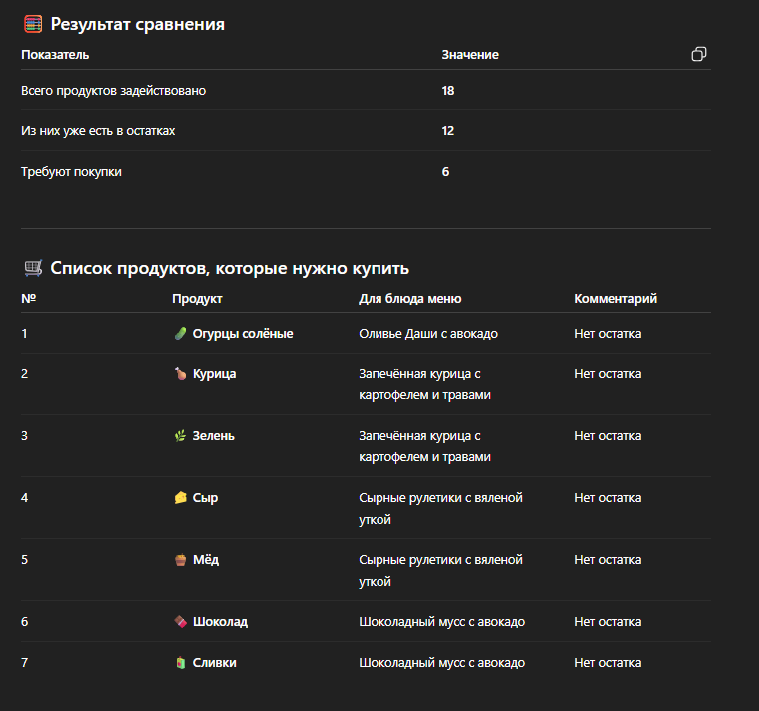Click the Шоколад product name
759x711 pixels.
point(220,622)
